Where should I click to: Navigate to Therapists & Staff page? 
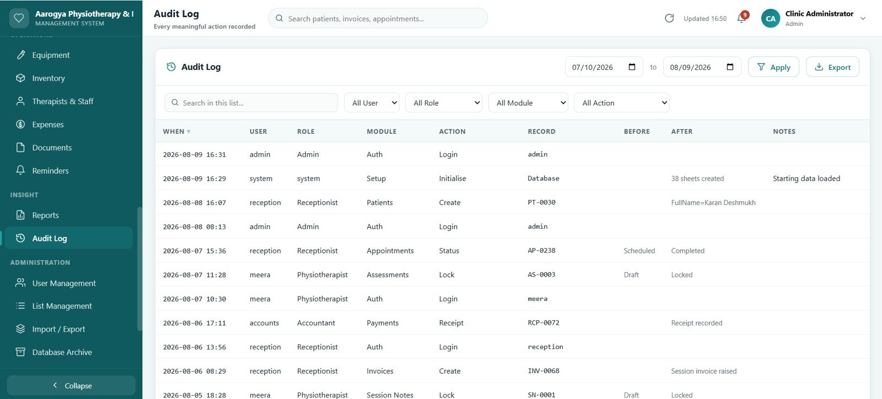(68, 101)
